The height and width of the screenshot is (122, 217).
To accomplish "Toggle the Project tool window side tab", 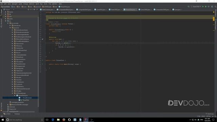I will click(1, 13).
